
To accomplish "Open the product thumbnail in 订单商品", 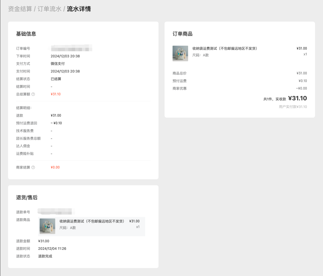I will click(180, 53).
